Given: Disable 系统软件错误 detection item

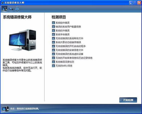Looking at the screenshot, I should [x=53, y=30].
